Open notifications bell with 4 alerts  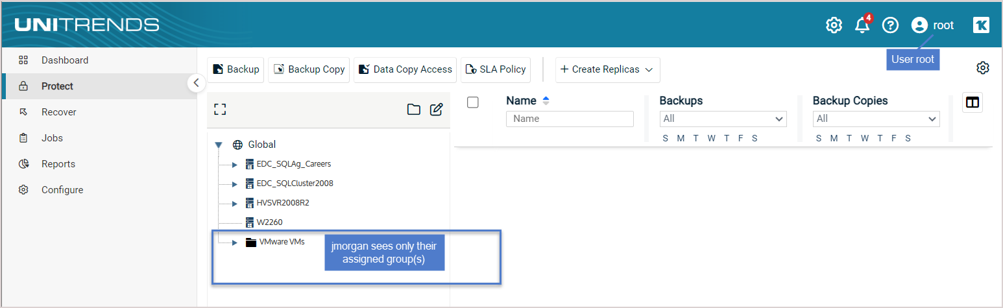click(x=863, y=25)
